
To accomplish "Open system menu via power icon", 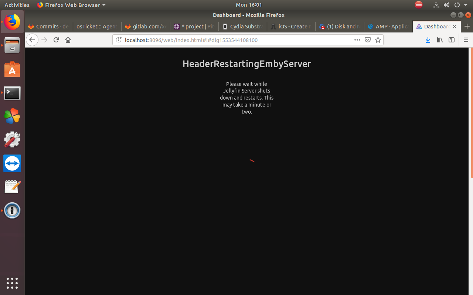I will 457,5.
